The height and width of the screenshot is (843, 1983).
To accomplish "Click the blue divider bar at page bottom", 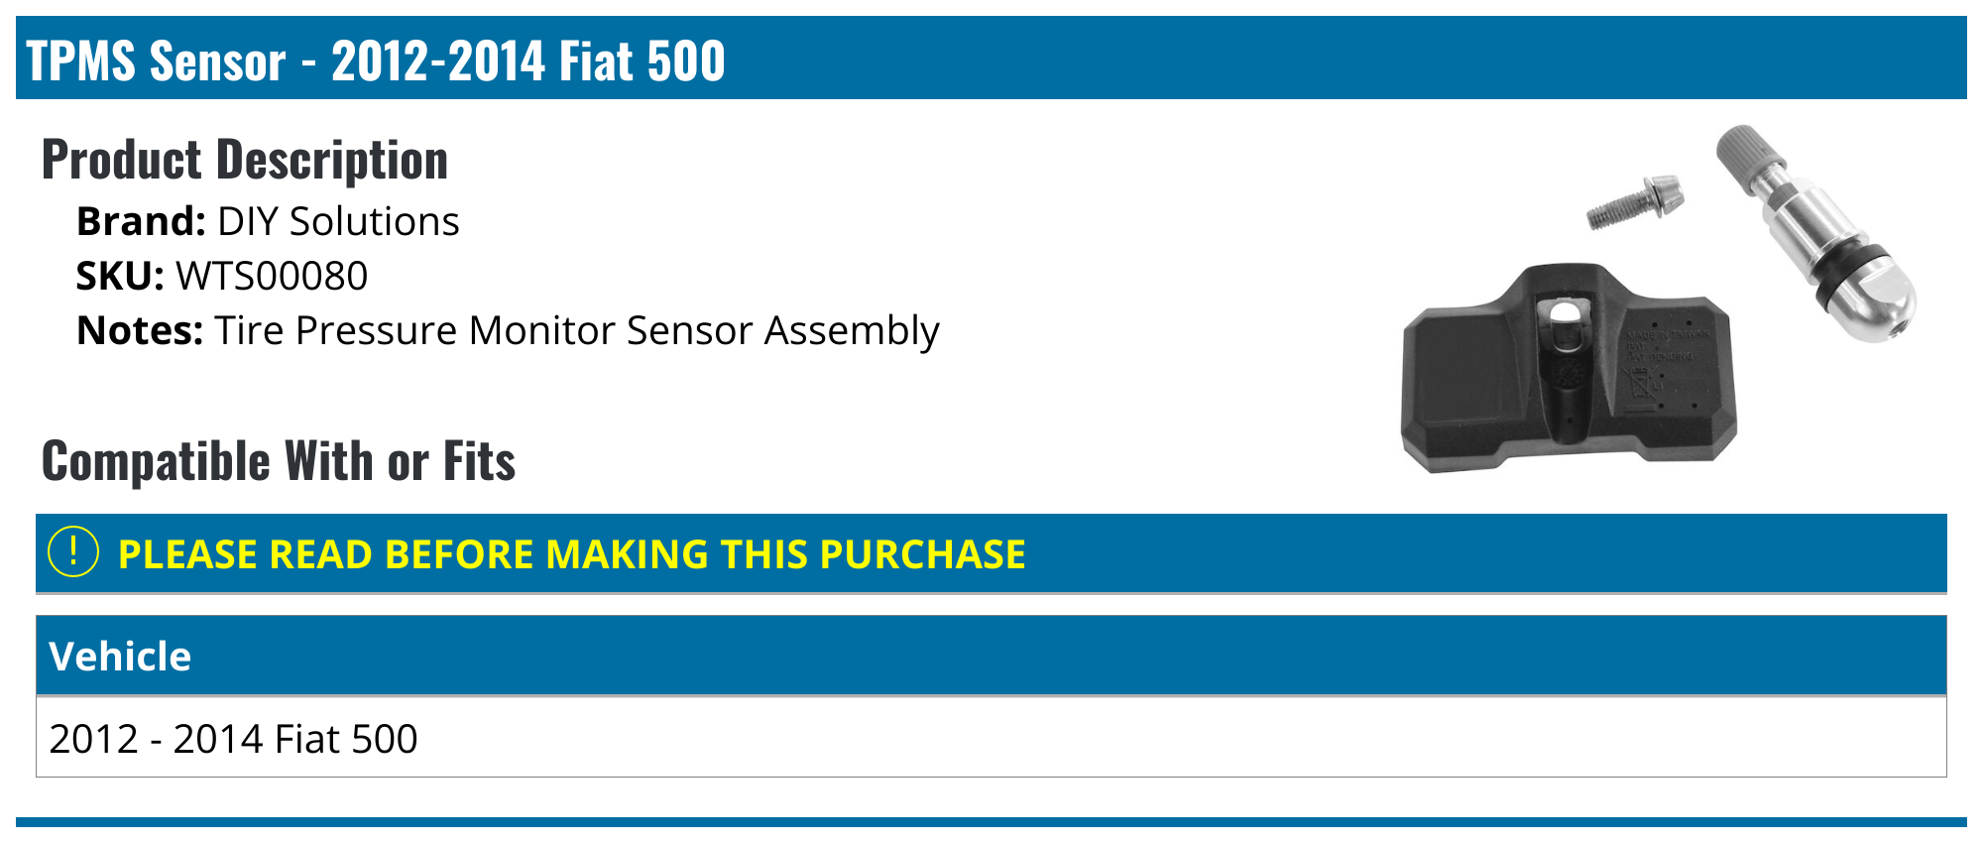I will click(x=991, y=822).
